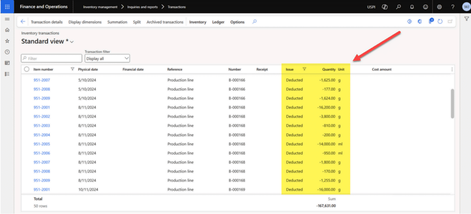Click Cost amount column header

[381, 69]
